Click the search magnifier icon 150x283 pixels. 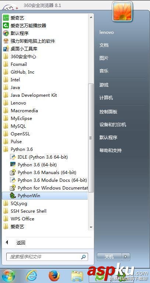pyautogui.click(x=83, y=257)
